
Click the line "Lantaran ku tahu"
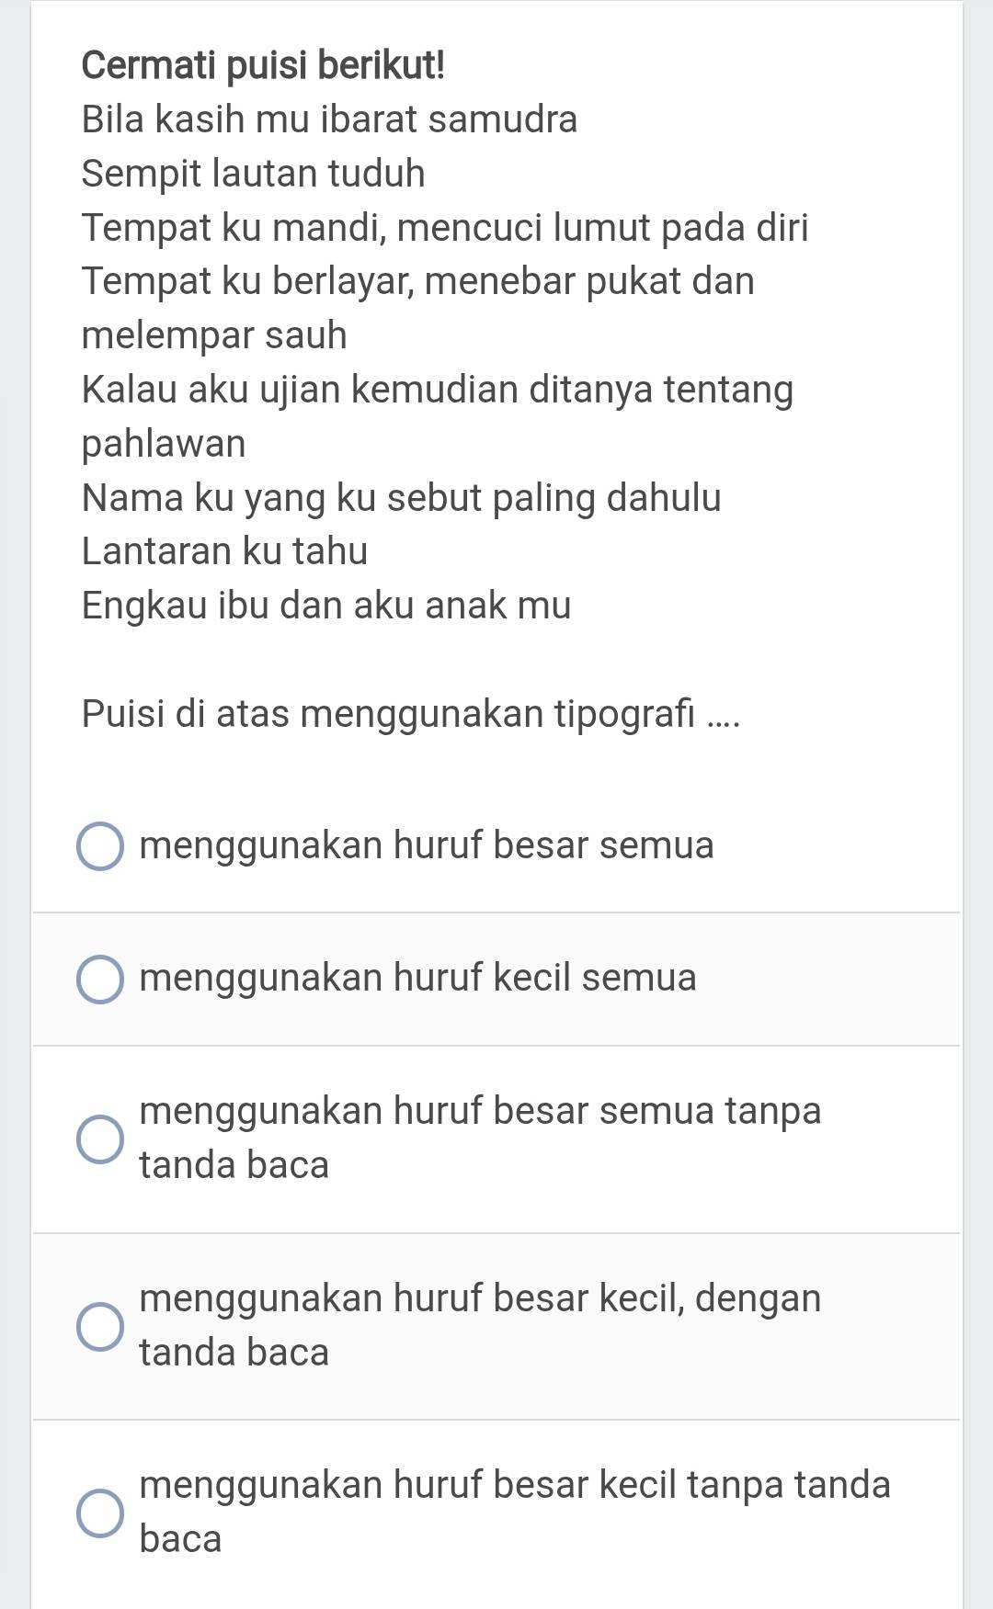pos(224,551)
